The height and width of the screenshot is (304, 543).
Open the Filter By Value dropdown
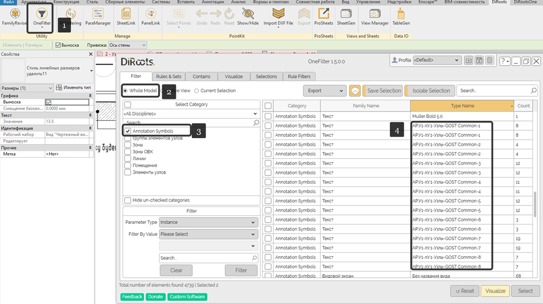(209, 234)
